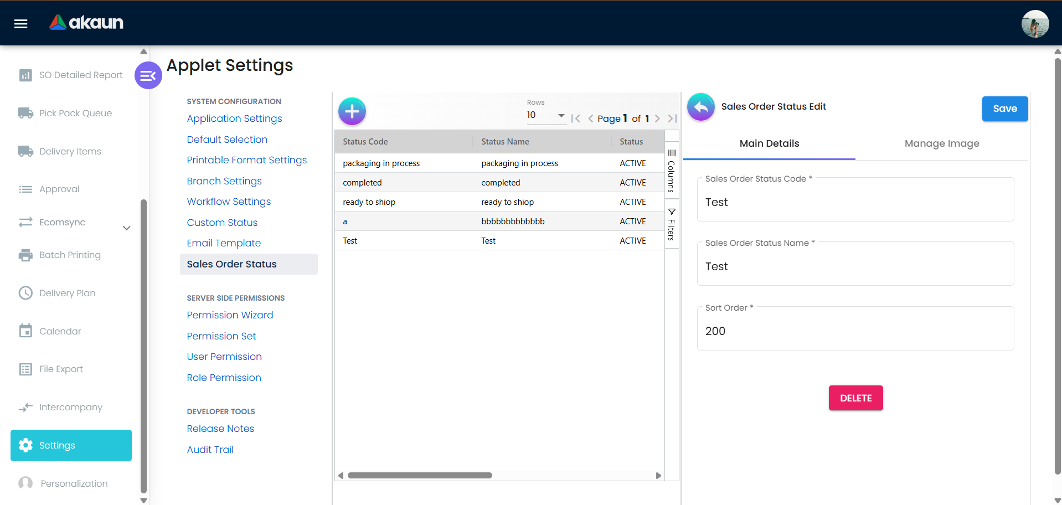This screenshot has height=505, width=1062.
Task: Sort by the Status Code column header
Action: (365, 142)
